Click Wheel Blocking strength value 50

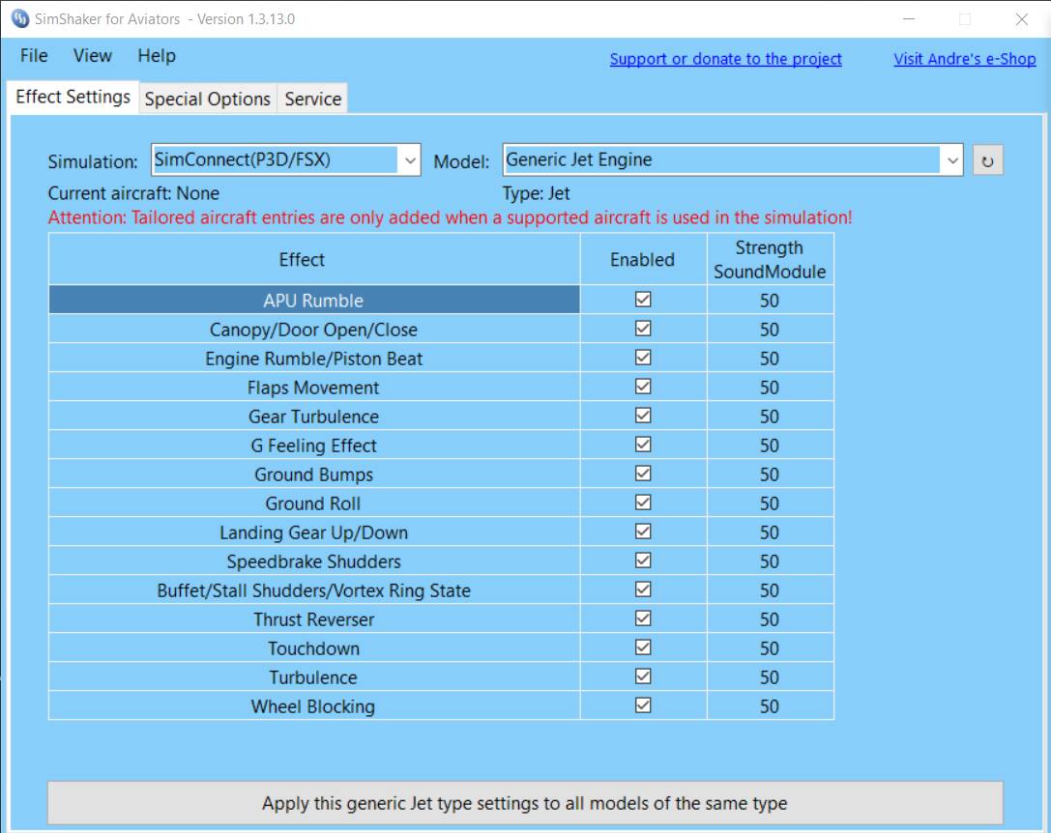tap(770, 706)
